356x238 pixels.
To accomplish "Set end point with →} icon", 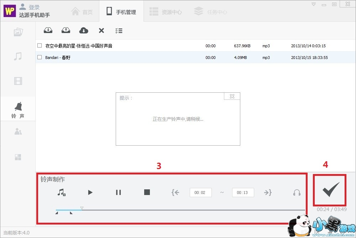I will (x=268, y=193).
